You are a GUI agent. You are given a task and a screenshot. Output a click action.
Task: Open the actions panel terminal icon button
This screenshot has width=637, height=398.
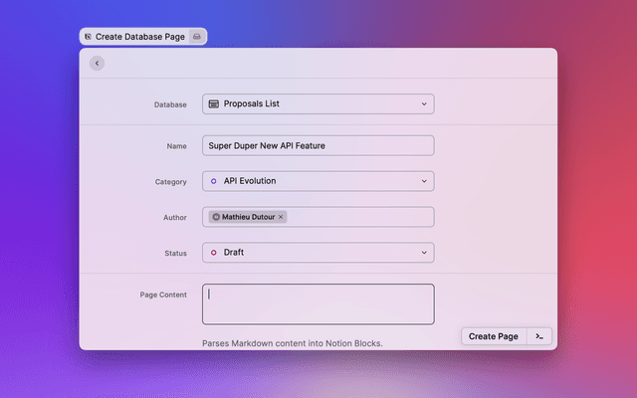(538, 336)
